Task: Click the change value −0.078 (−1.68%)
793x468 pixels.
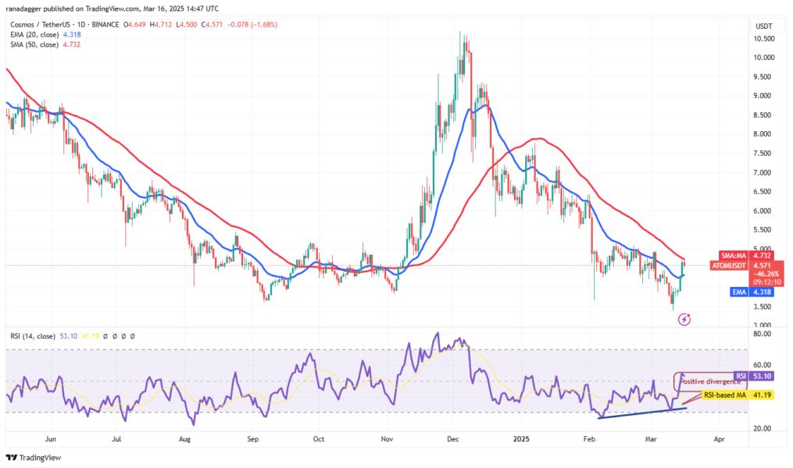Action: (252, 24)
